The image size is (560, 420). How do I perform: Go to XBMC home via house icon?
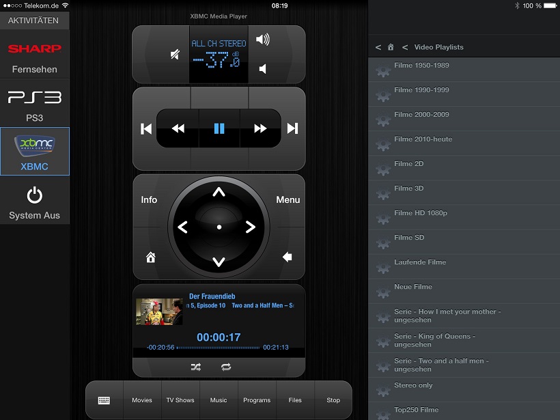point(151,257)
